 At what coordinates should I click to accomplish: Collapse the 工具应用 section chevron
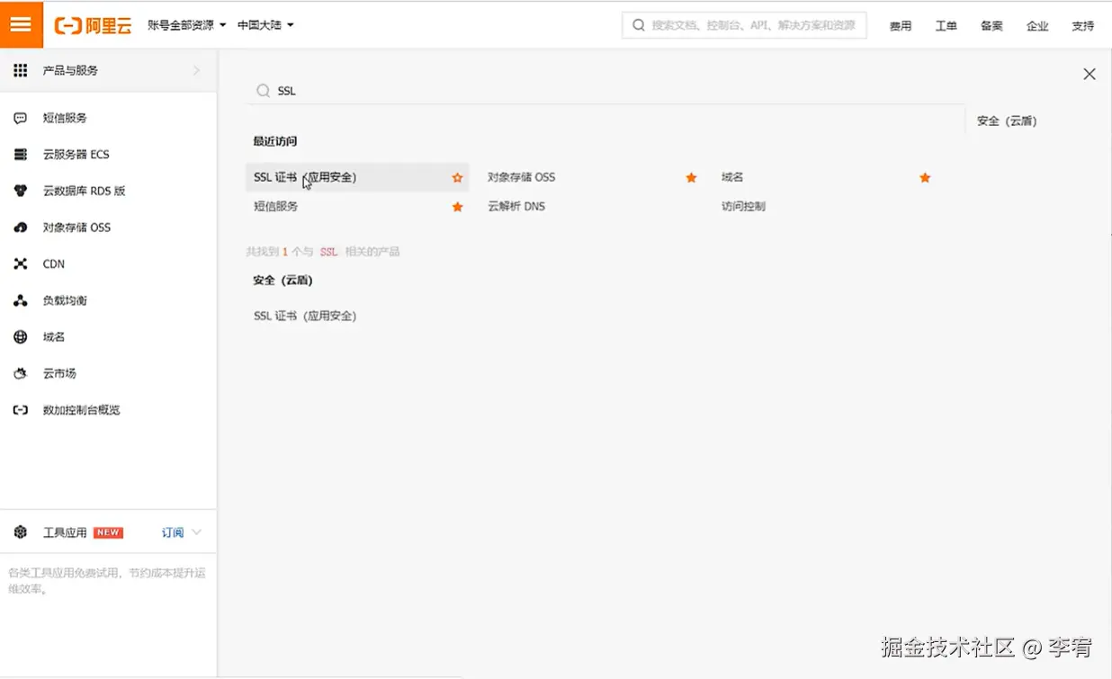click(x=197, y=532)
